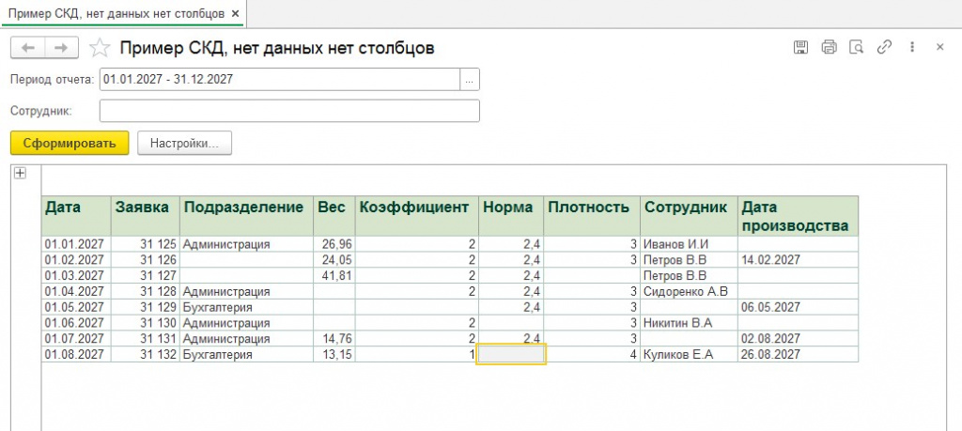Image resolution: width=962 pixels, height=431 pixels.
Task: Select employee cell Куликов Е.А
Action: coord(689,354)
